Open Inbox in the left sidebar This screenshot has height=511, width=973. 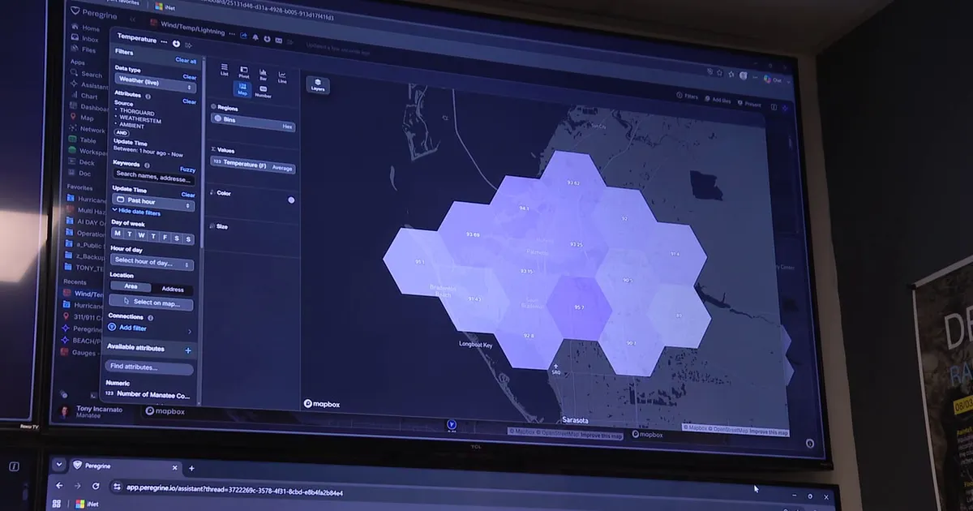point(91,39)
